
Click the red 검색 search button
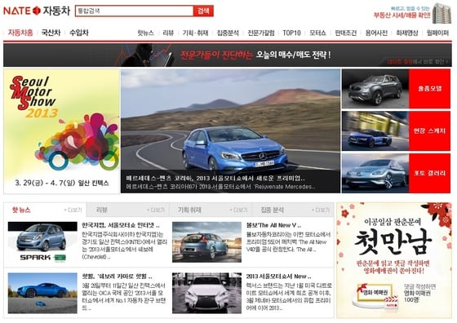pyautogui.click(x=203, y=11)
